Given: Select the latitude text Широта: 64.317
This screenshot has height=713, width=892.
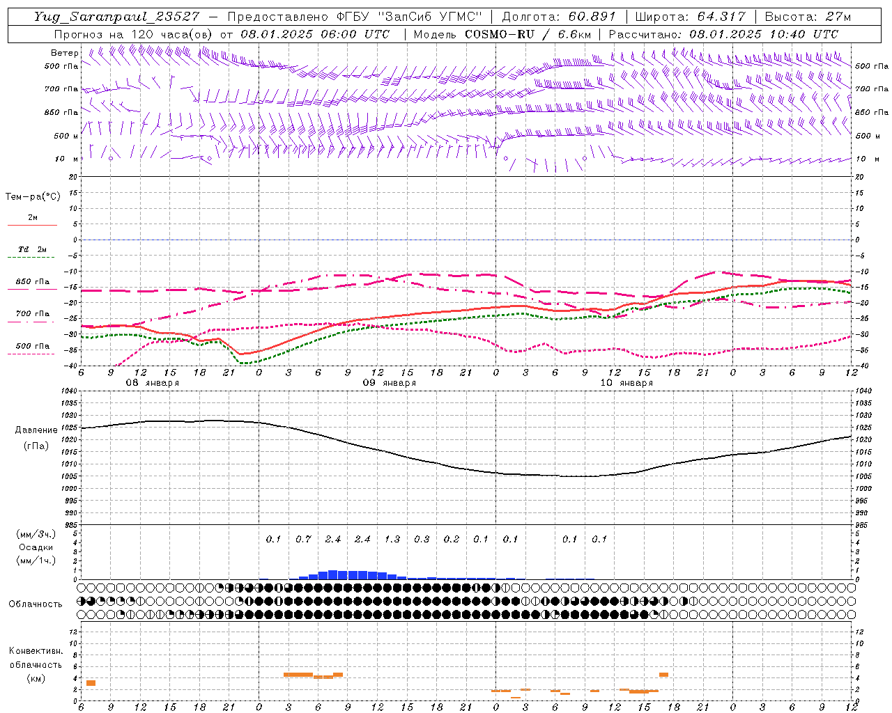Looking at the screenshot, I should click(691, 17).
